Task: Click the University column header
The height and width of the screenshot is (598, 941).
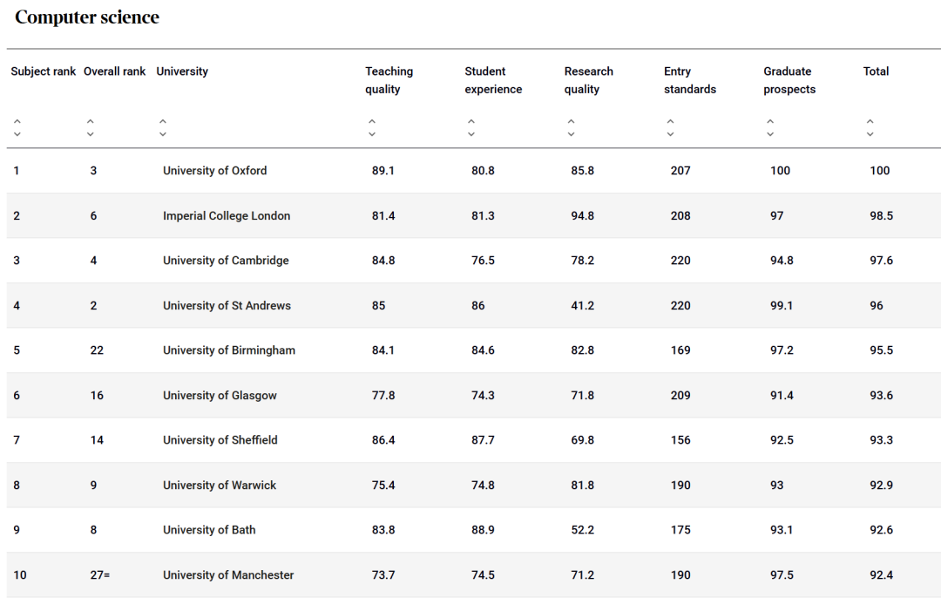Action: click(x=182, y=71)
